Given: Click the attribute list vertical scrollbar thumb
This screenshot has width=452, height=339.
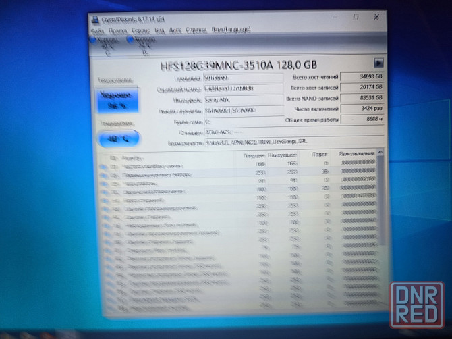Looking at the screenshot, I should tap(381, 200).
